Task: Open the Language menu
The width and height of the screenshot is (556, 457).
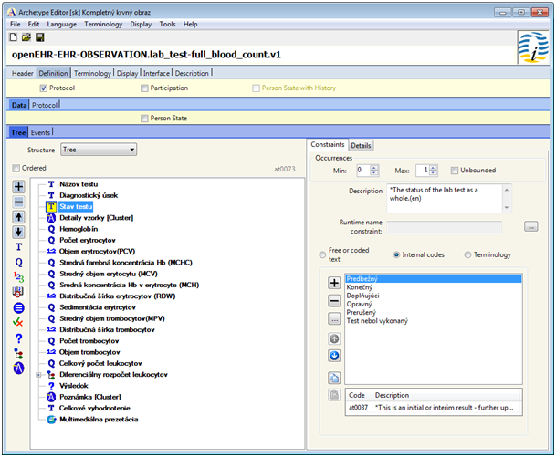Action: (62, 24)
